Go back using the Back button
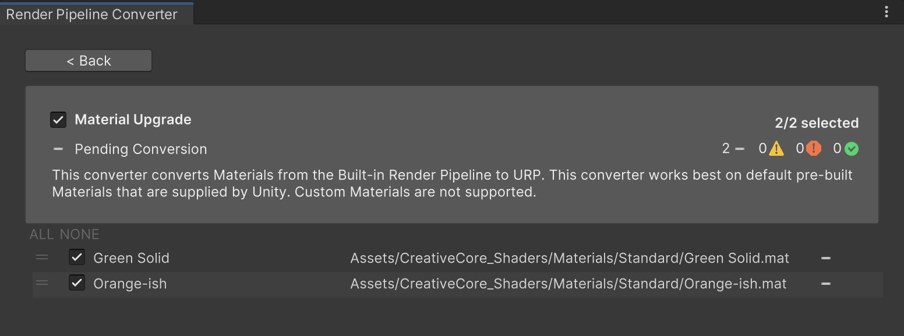The image size is (904, 336). [x=89, y=61]
